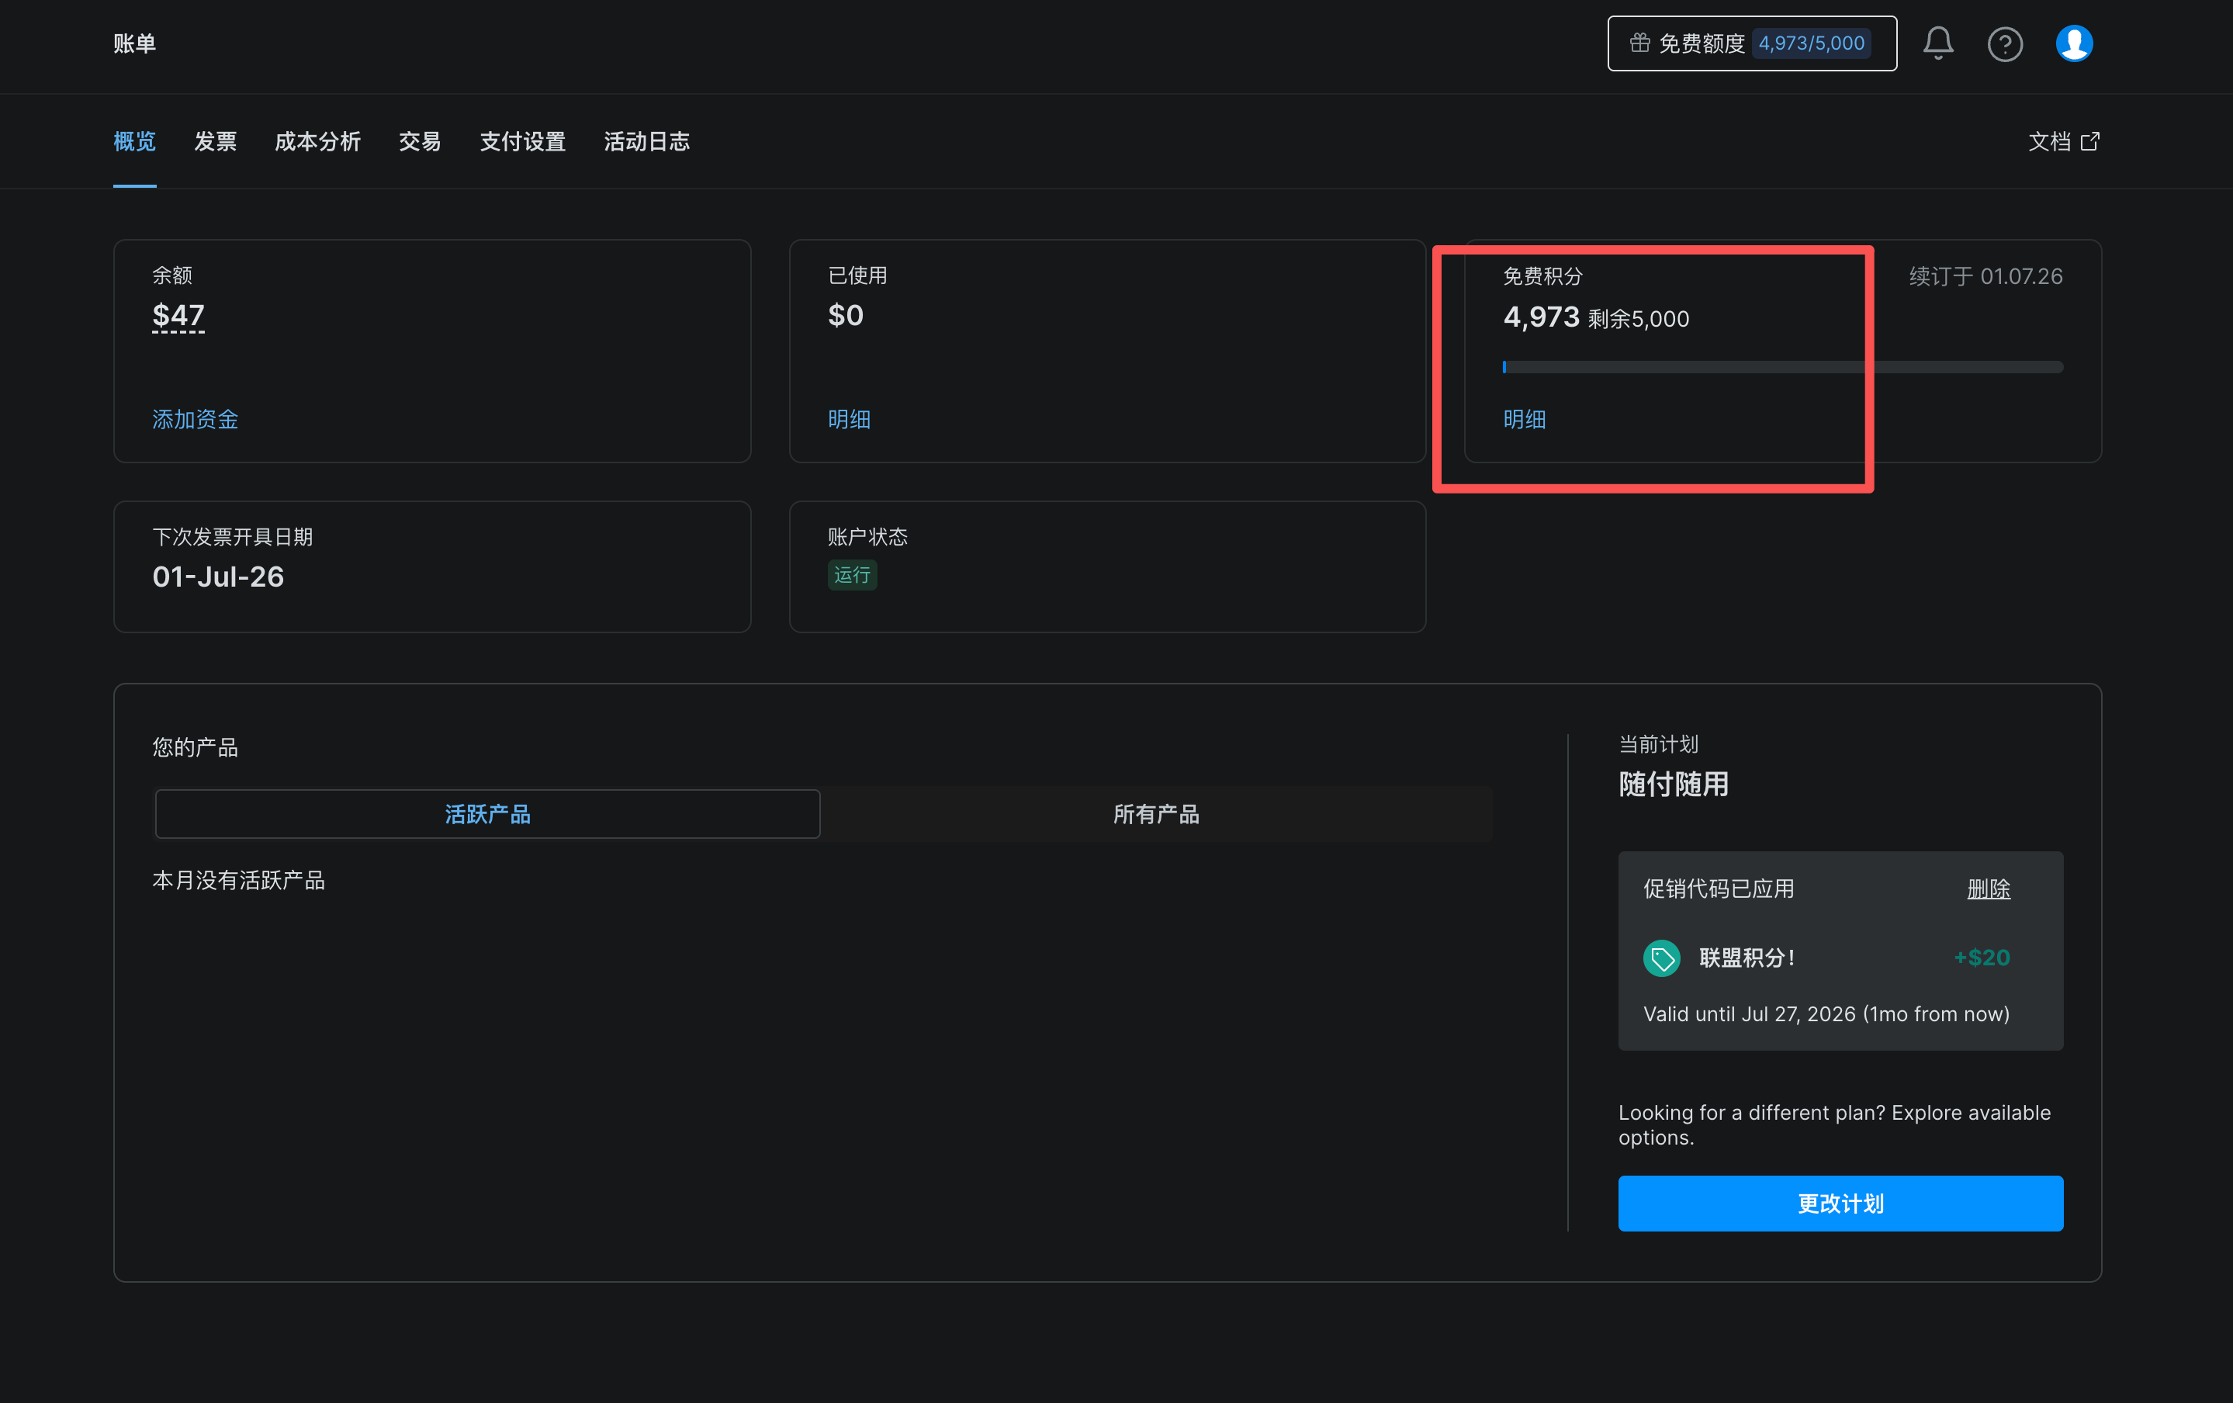
Task: Click the 剩余5,000 text
Action: tap(1639, 319)
